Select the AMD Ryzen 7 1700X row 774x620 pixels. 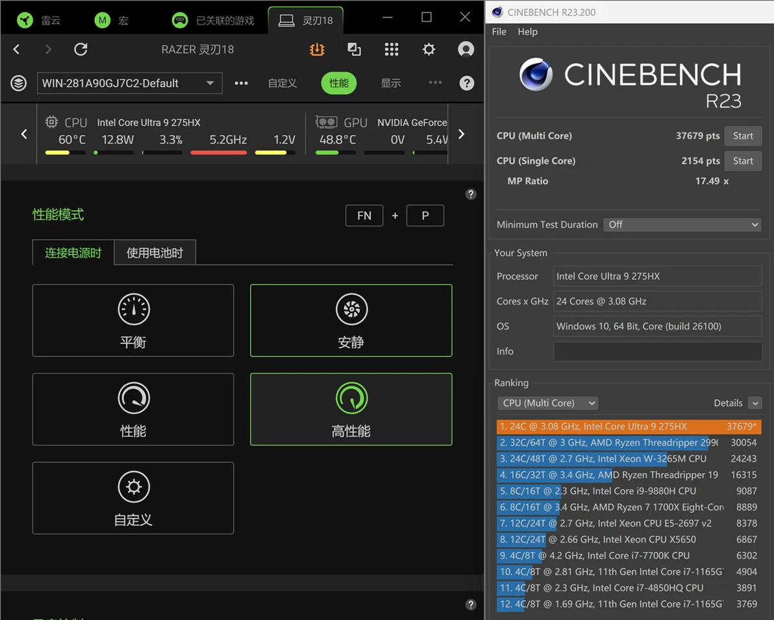click(629, 507)
